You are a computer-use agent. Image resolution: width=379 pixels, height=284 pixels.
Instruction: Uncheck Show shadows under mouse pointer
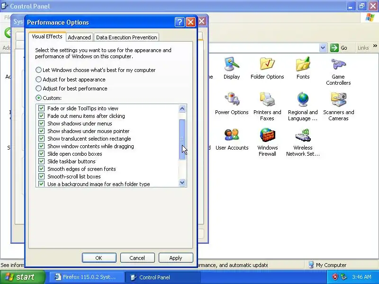pyautogui.click(x=42, y=131)
